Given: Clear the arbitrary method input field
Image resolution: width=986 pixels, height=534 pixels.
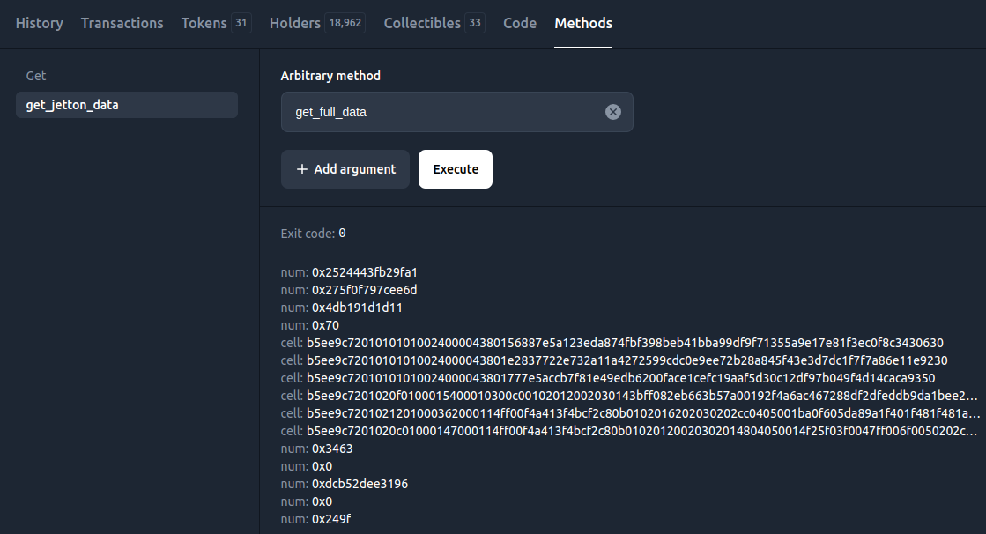Looking at the screenshot, I should 613,112.
